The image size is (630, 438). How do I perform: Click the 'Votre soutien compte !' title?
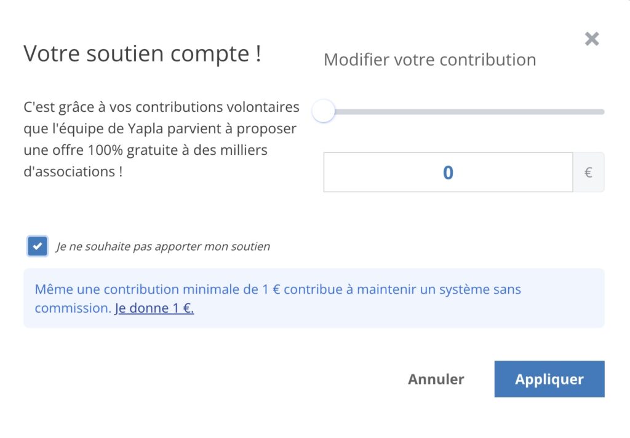(x=142, y=53)
